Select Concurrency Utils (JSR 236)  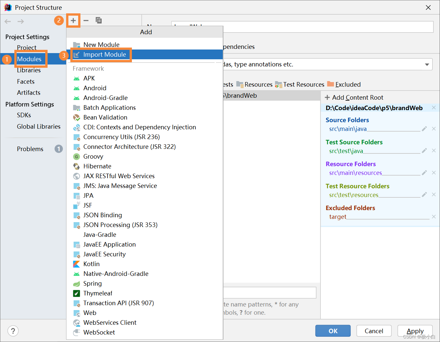[145, 137]
